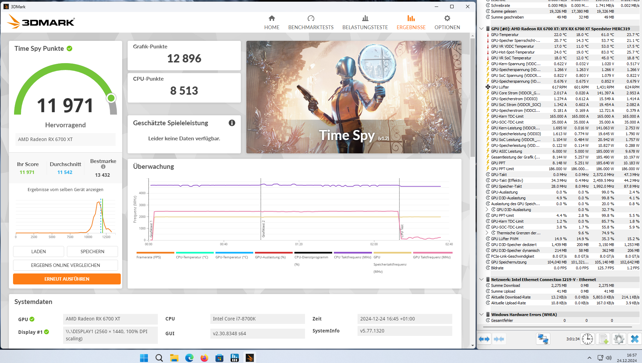Open Microsoft Edge from the taskbar
The width and height of the screenshot is (642, 363).
(x=189, y=358)
